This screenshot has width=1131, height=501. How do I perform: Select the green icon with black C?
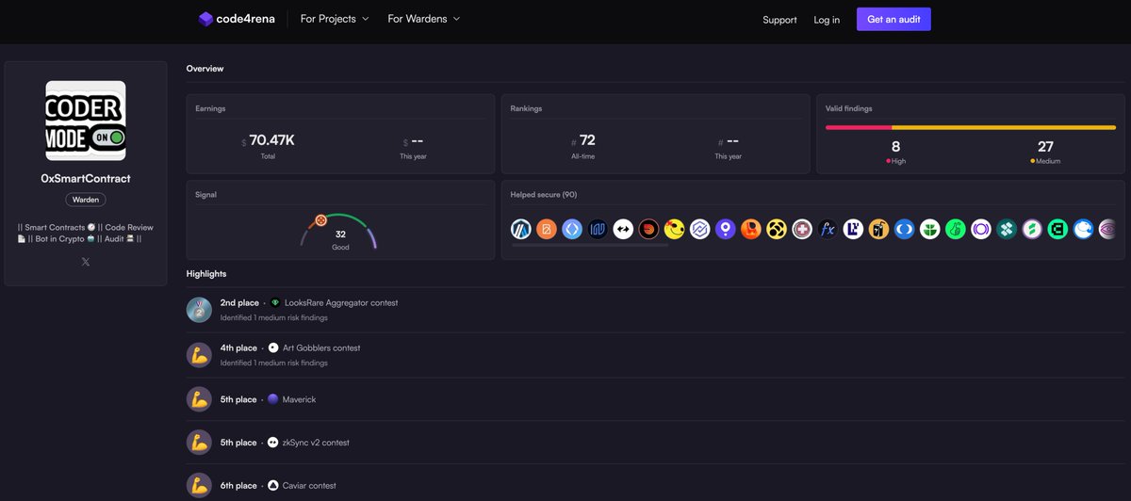(x=1057, y=229)
